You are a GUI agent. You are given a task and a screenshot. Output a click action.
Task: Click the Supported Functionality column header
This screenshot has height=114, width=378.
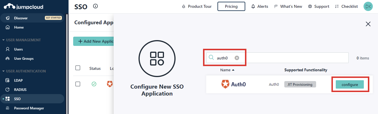(306, 70)
